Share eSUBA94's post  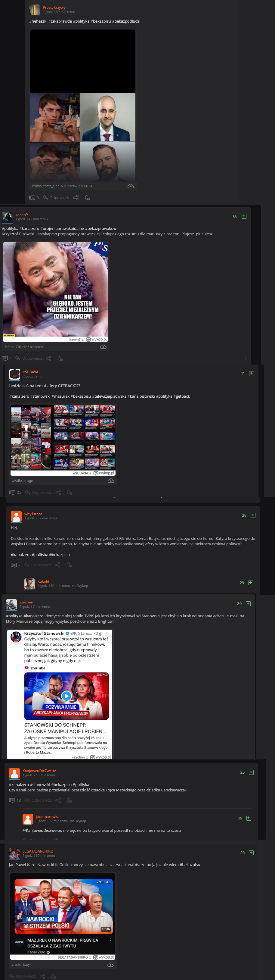(x=58, y=492)
